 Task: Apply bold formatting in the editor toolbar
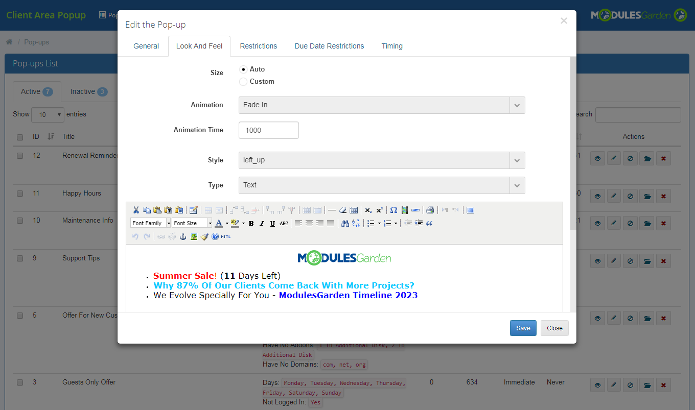click(251, 223)
